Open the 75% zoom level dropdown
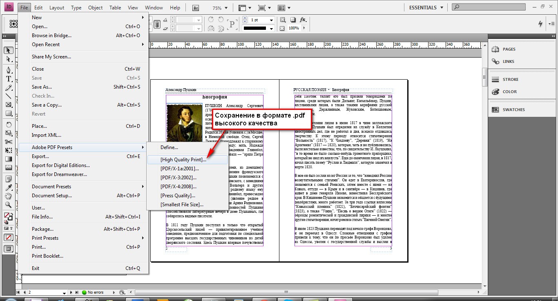Image resolution: width=558 pixels, height=301 pixels. [x=219, y=8]
